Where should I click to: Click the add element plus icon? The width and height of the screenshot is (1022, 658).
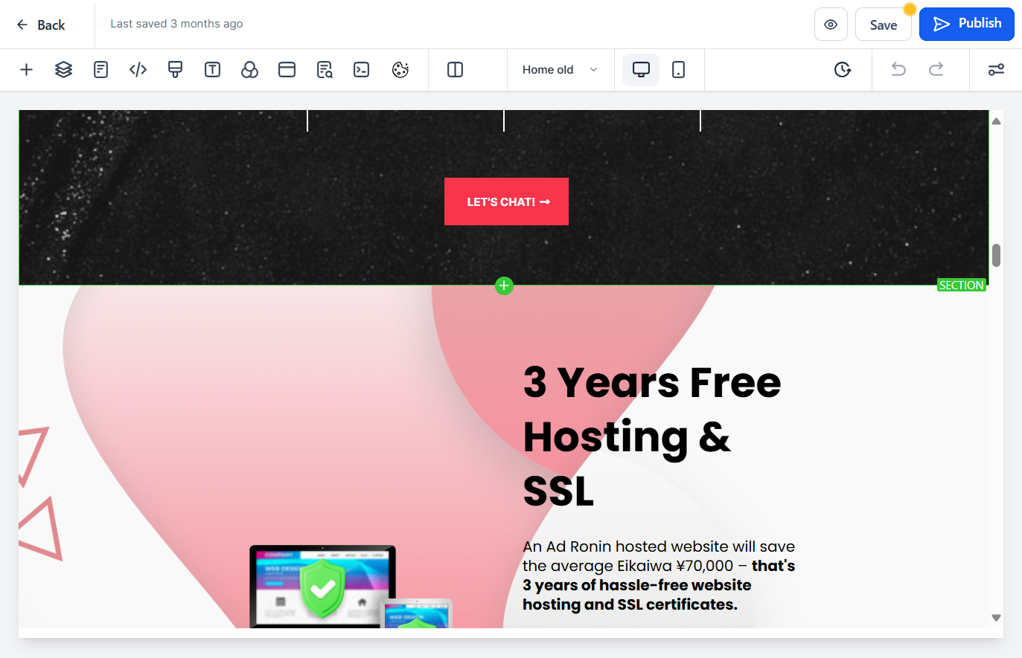point(26,70)
